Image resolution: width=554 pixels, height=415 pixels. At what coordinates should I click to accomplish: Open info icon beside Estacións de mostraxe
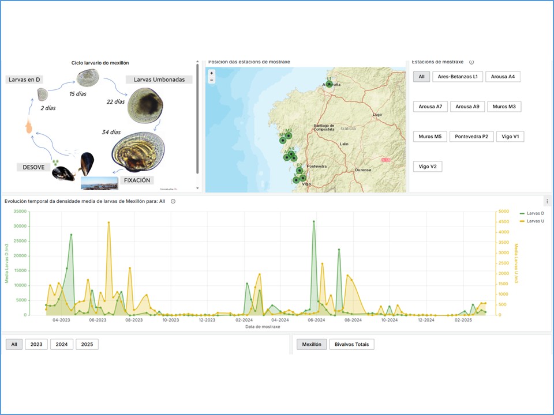click(471, 62)
